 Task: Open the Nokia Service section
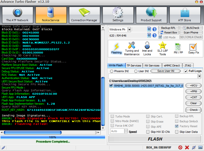tap(51, 15)
